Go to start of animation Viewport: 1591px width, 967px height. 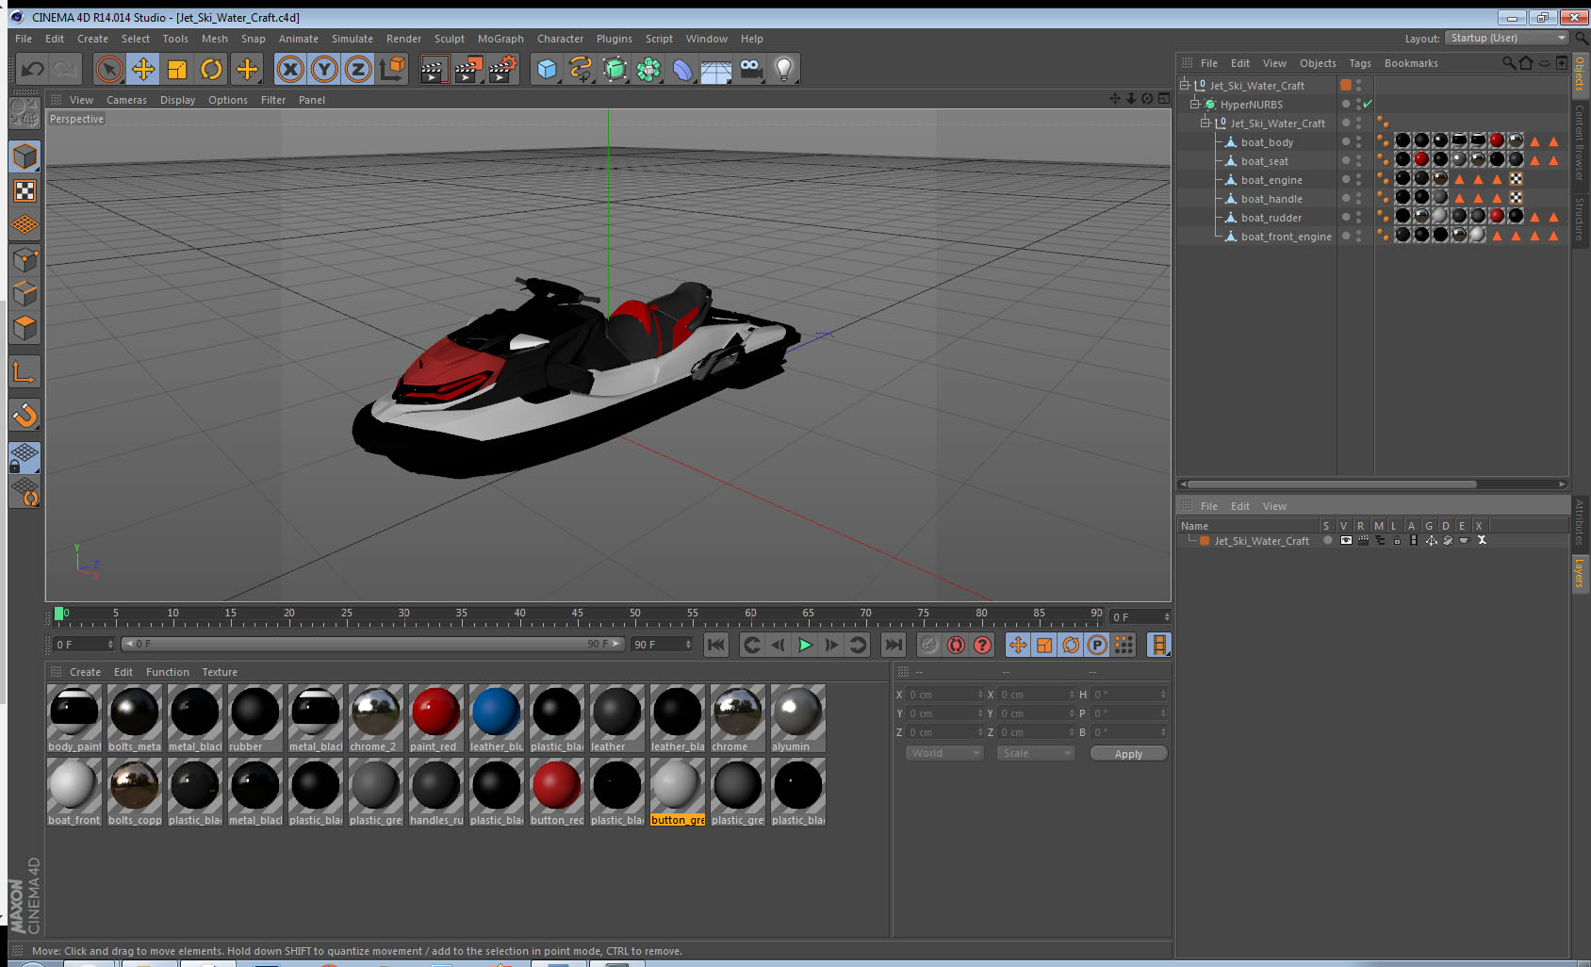716,645
